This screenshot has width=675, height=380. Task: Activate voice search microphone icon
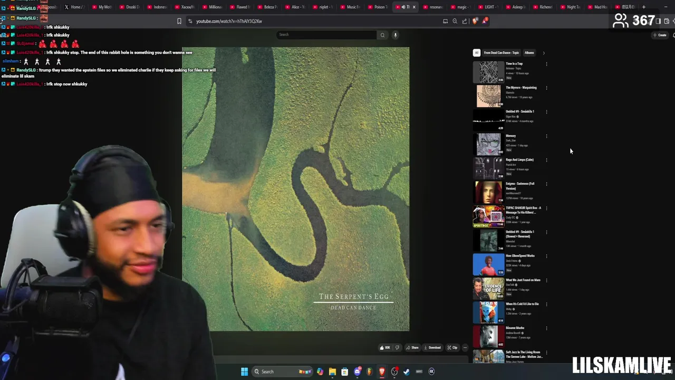[395, 35]
